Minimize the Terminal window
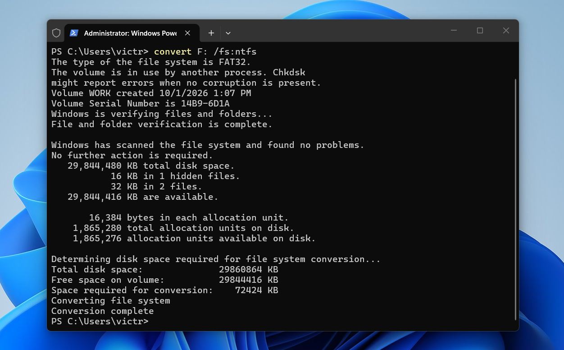Image resolution: width=564 pixels, height=350 pixels. point(454,31)
